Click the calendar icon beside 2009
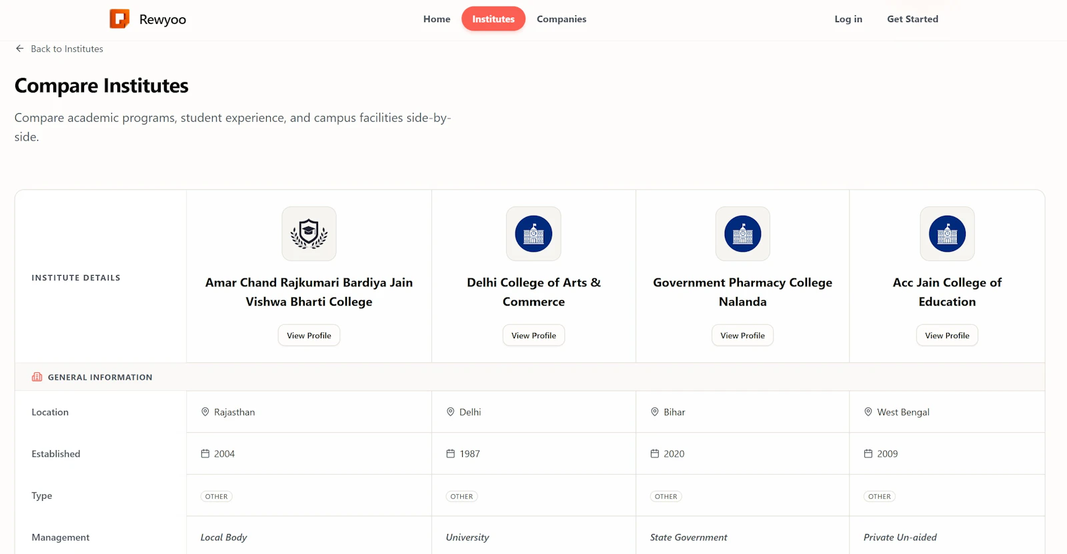Screen dimensions: 1067x554 point(868,453)
